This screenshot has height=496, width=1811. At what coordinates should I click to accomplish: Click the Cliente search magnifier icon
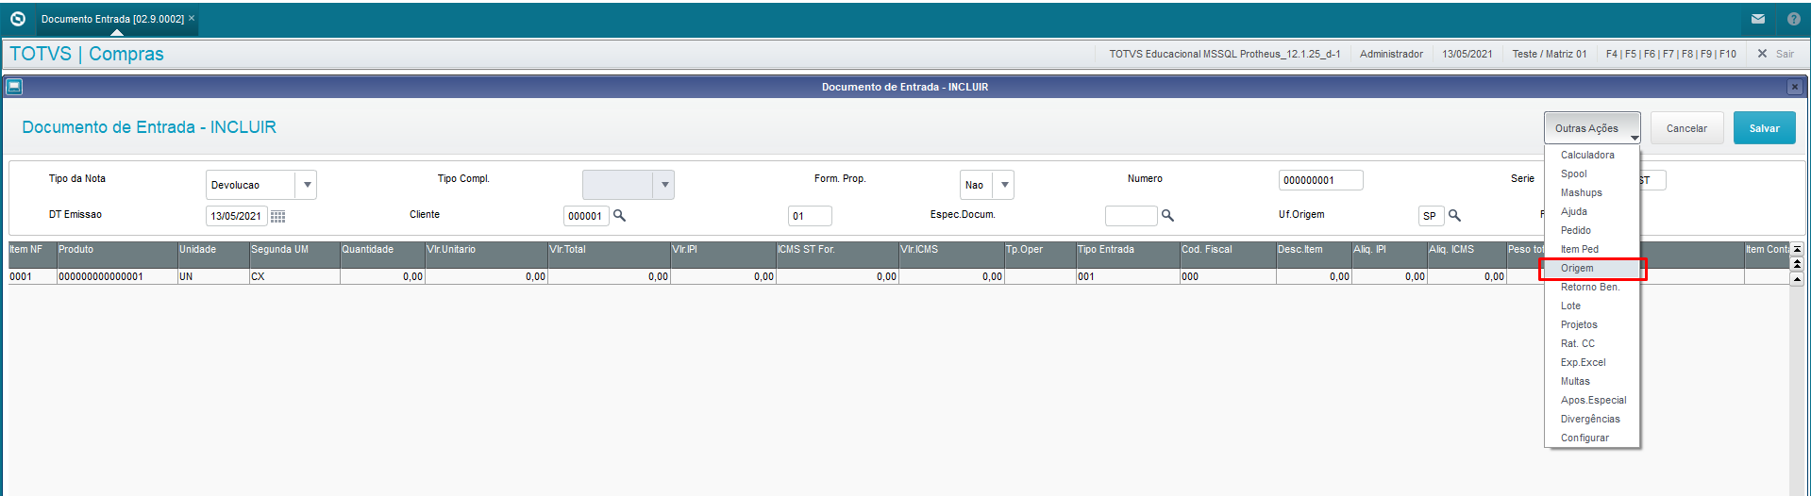coord(620,216)
